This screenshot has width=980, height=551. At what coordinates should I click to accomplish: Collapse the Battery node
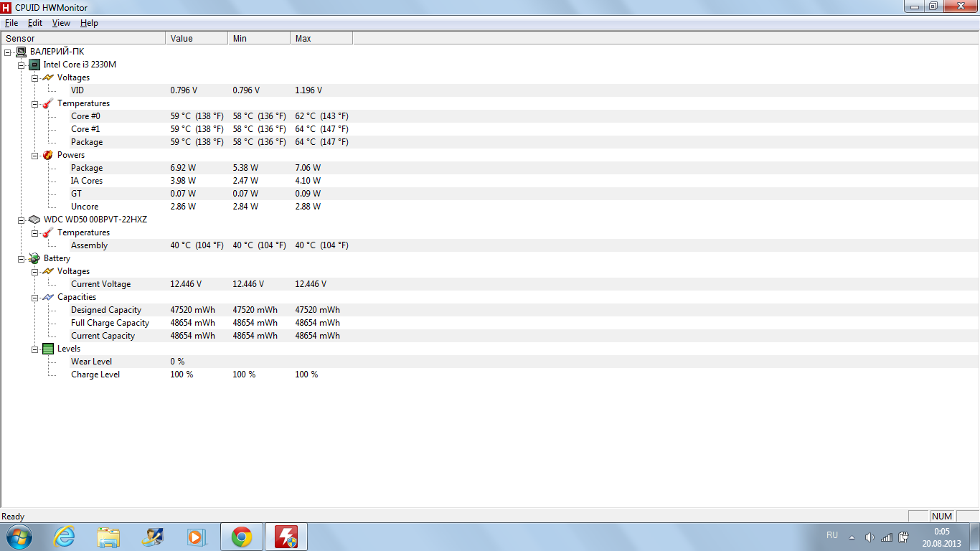21,258
